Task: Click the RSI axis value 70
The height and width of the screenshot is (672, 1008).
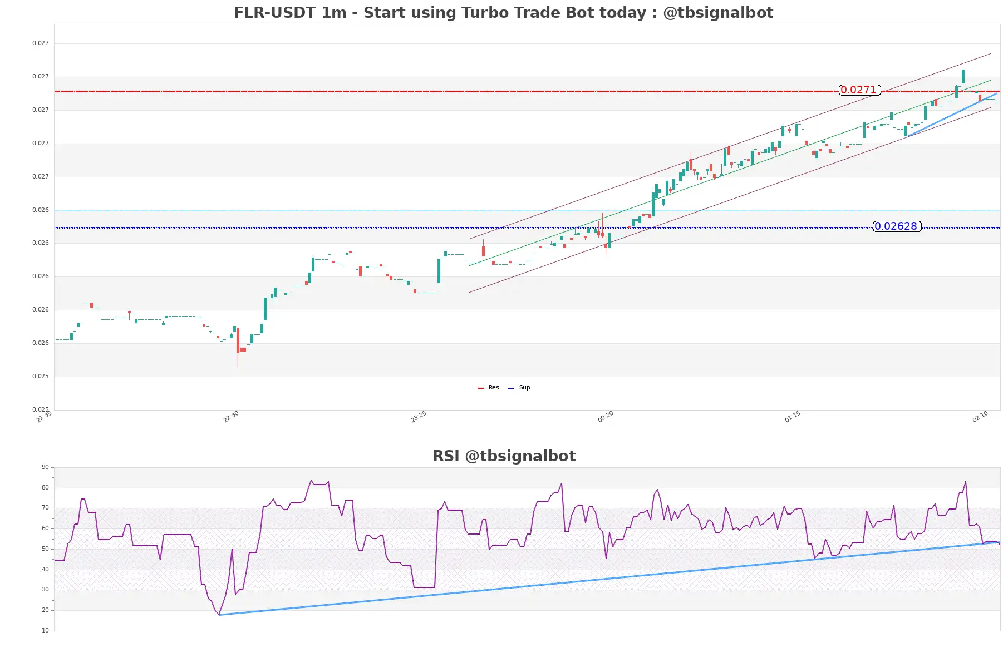Action: 45,508
